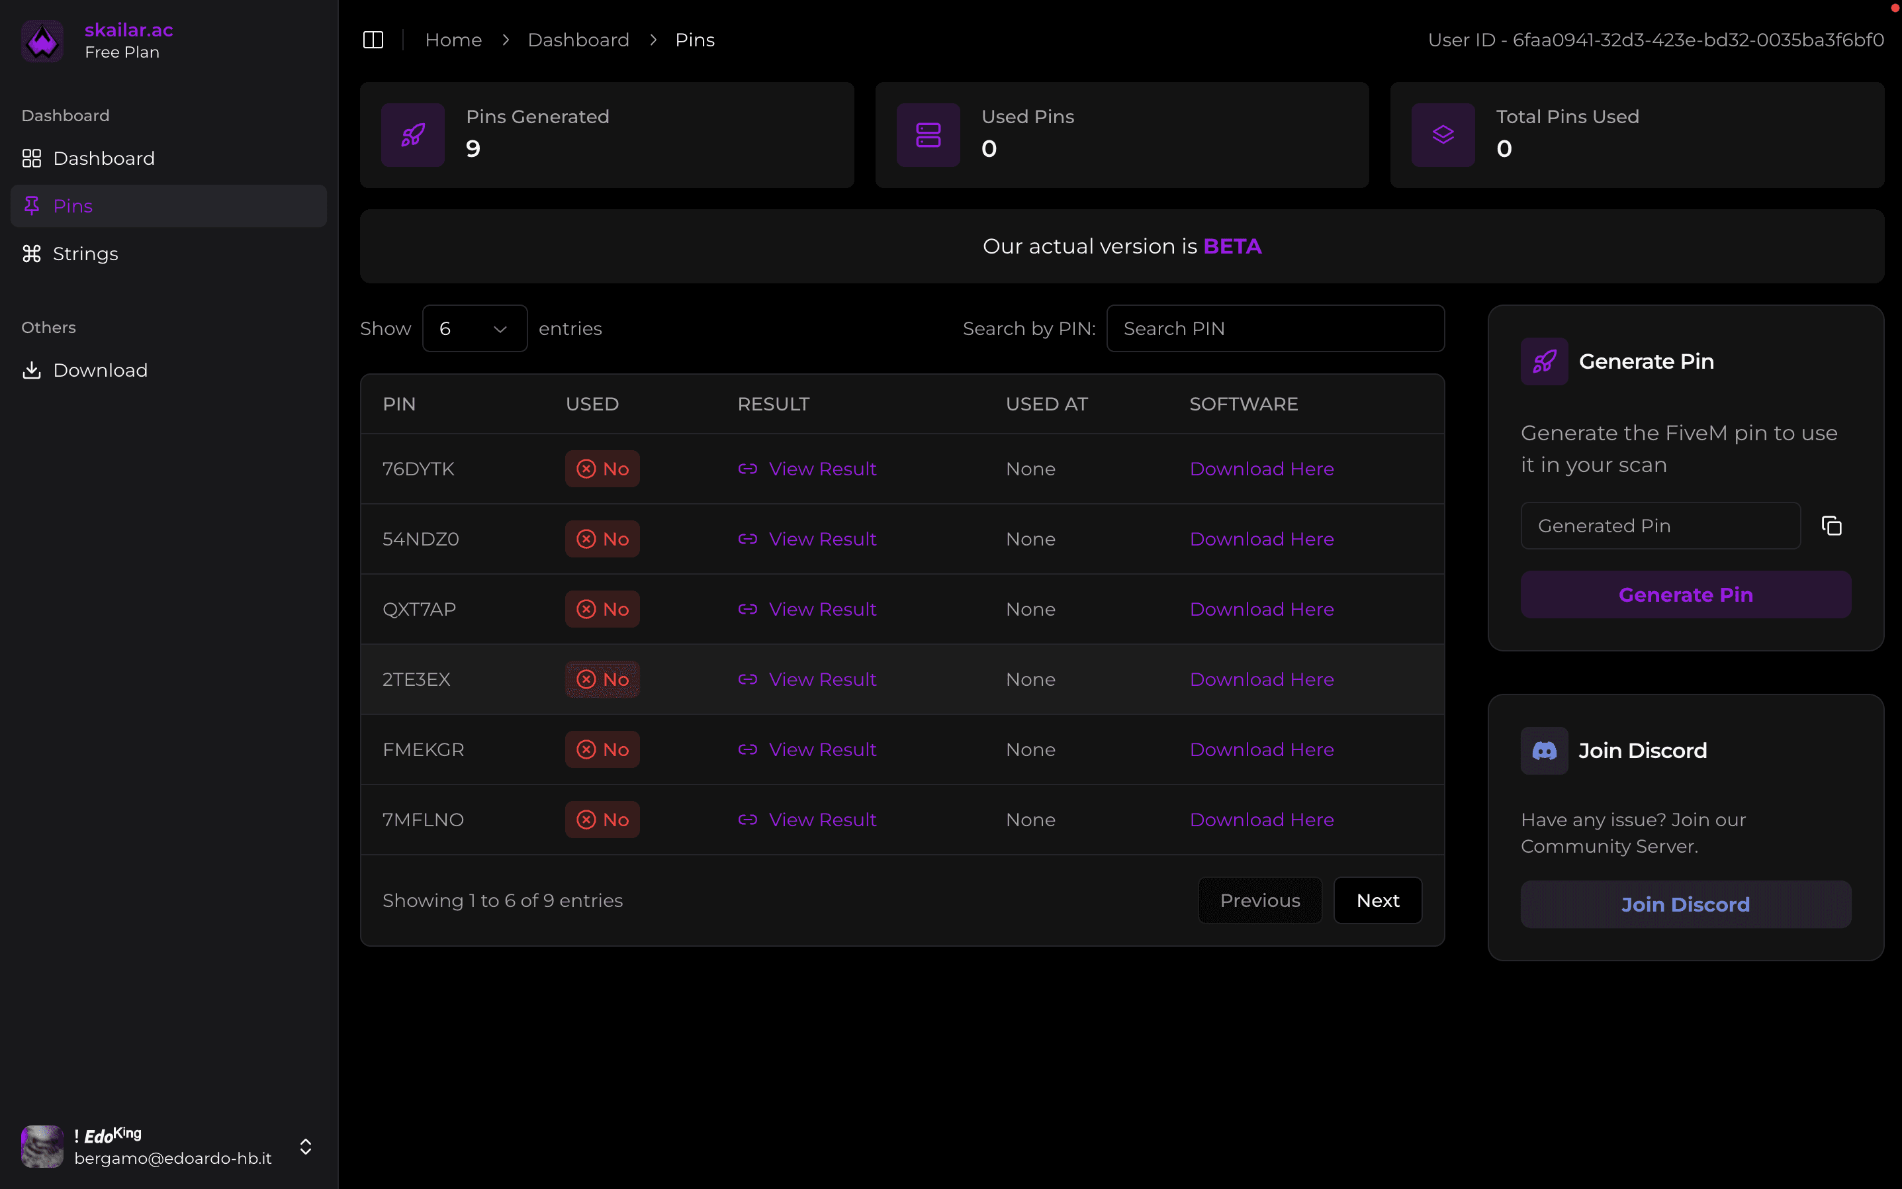Click the Generate Pin rocket icon
This screenshot has width=1902, height=1189.
pyautogui.click(x=1543, y=361)
